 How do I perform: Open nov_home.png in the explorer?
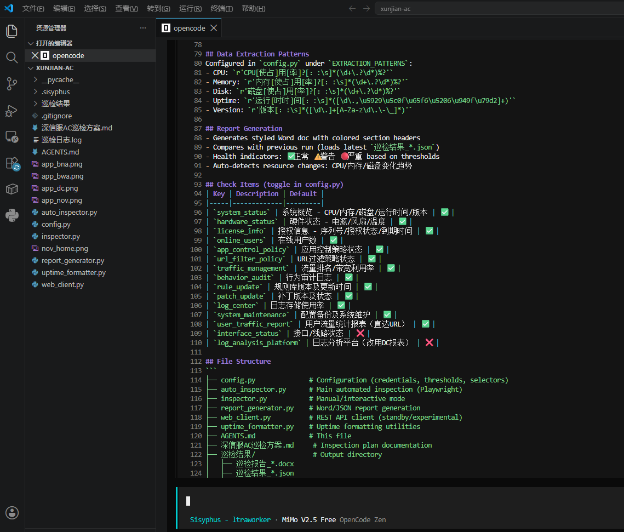coord(65,248)
